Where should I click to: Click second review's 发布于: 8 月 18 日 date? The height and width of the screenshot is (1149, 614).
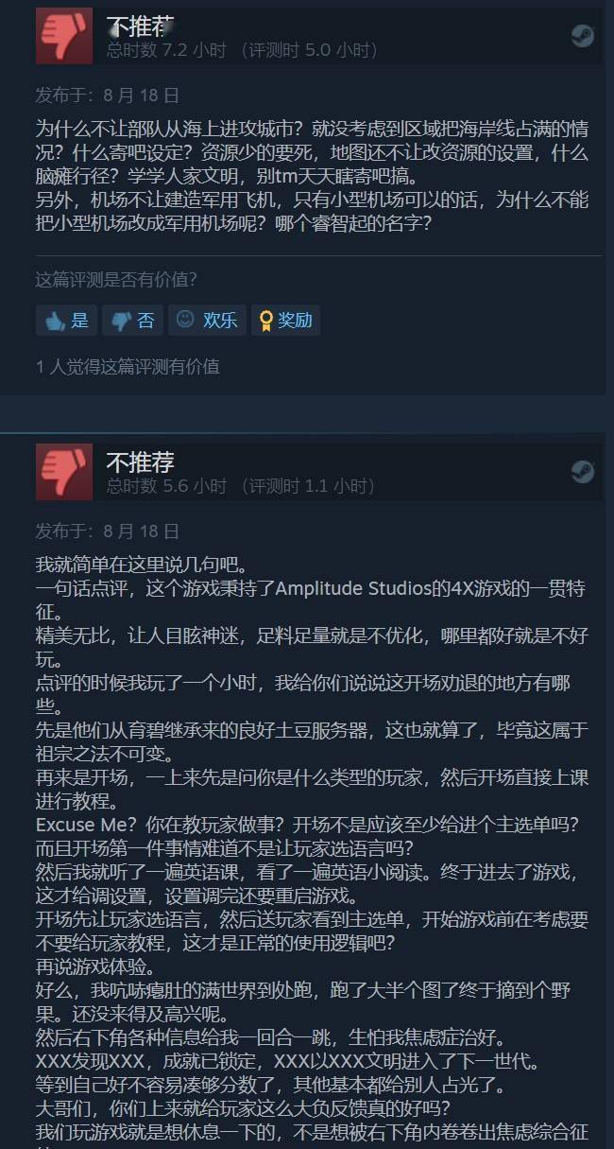click(x=107, y=531)
